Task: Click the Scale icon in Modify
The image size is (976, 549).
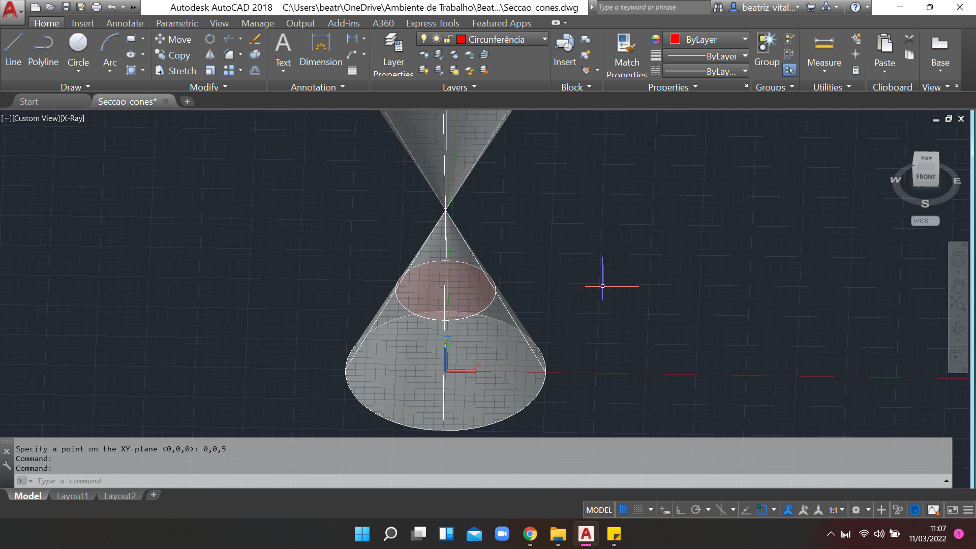Action: point(210,70)
